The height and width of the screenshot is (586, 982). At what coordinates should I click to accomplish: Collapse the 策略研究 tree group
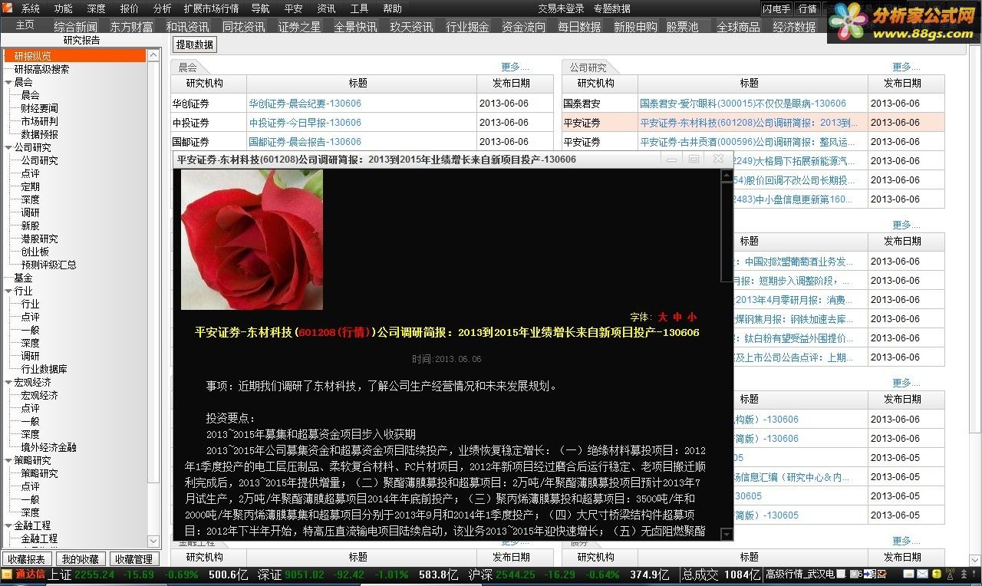click(x=8, y=460)
